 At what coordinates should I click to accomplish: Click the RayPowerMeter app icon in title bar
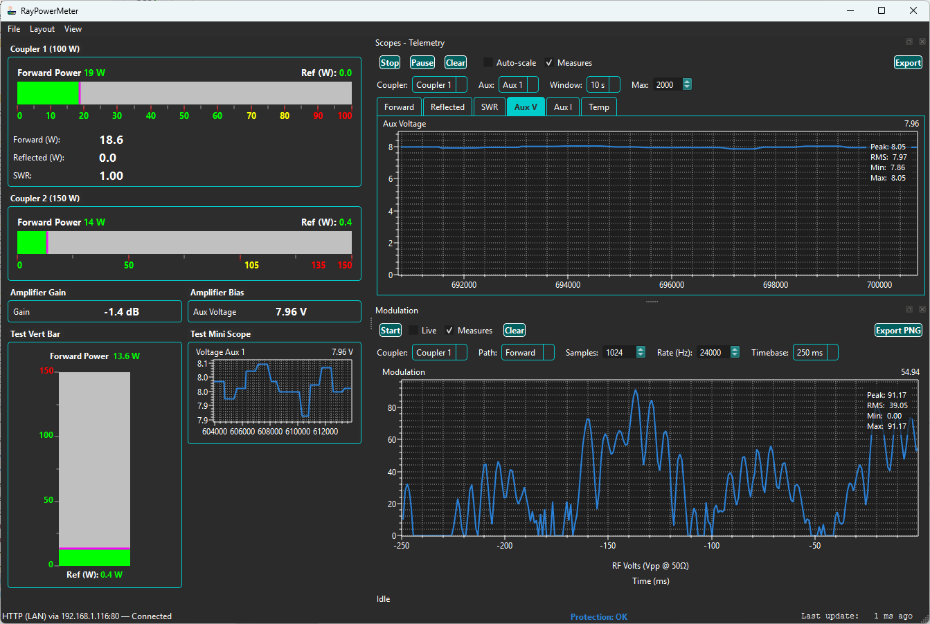click(11, 10)
